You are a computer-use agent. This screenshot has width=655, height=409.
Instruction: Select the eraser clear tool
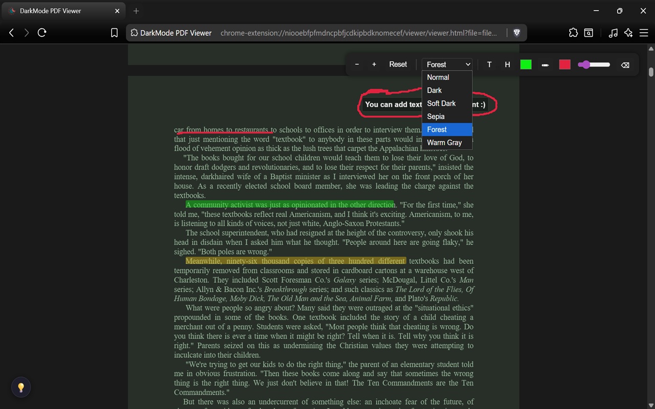coord(625,65)
